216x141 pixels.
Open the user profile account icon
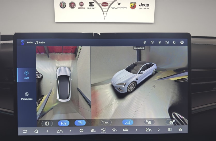click(182, 42)
